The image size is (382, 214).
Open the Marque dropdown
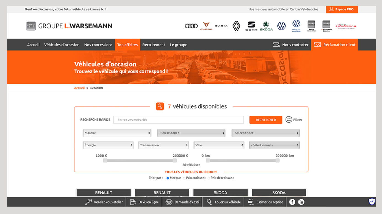(x=117, y=133)
